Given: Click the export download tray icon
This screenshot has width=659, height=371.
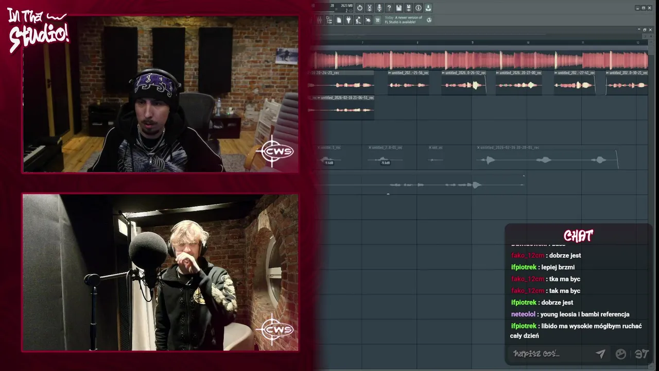Looking at the screenshot, I should pyautogui.click(x=428, y=8).
